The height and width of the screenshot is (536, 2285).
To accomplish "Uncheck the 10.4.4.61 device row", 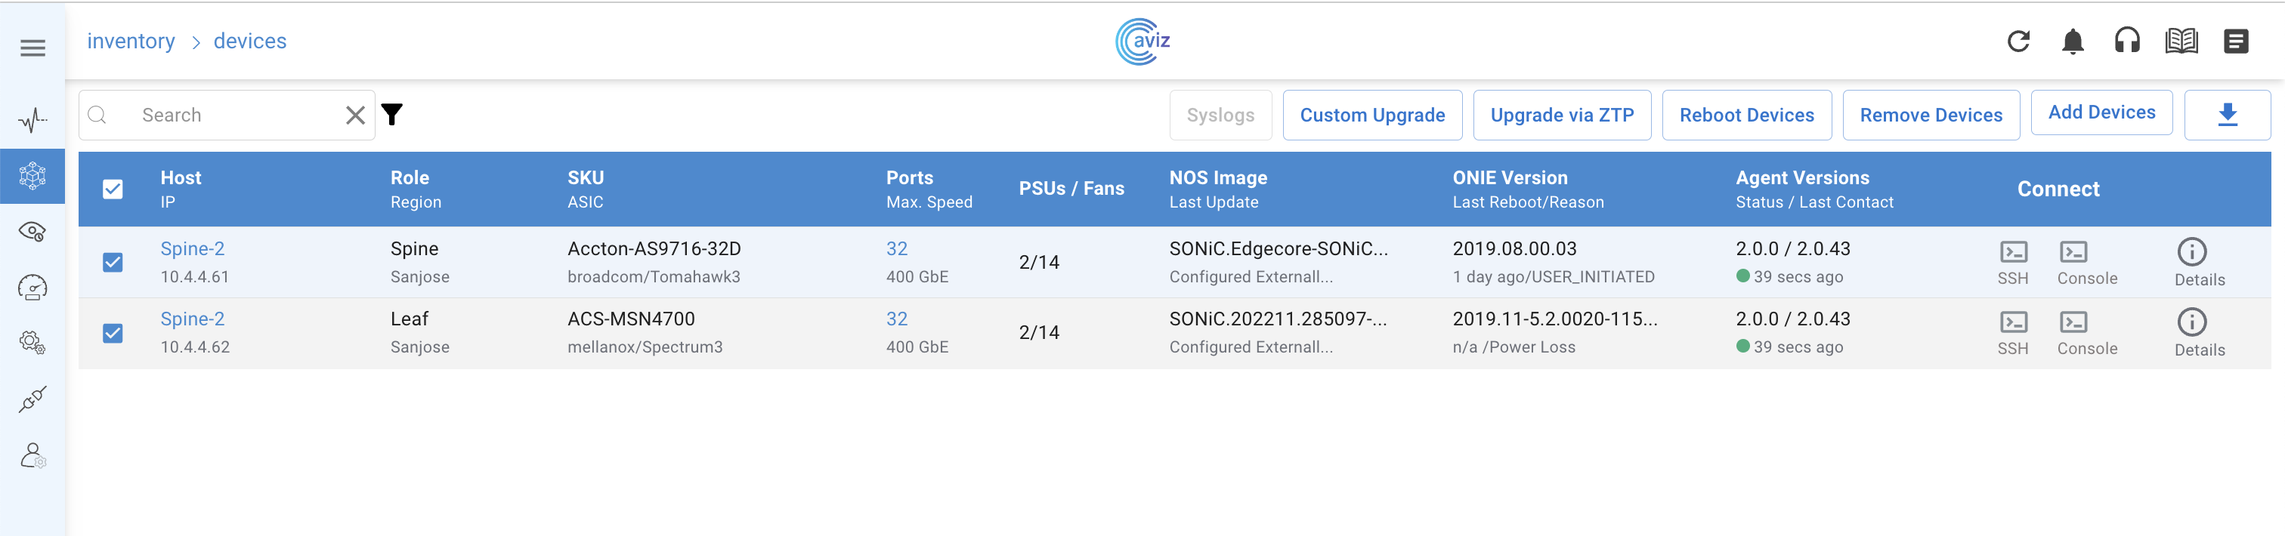I will (113, 262).
